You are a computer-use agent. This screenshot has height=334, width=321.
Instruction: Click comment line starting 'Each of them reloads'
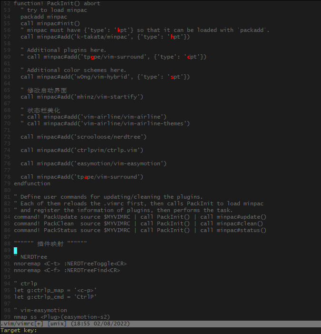139,203
